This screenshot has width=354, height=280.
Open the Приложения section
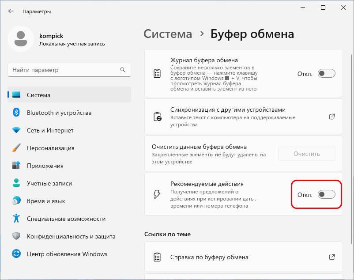[69, 165]
